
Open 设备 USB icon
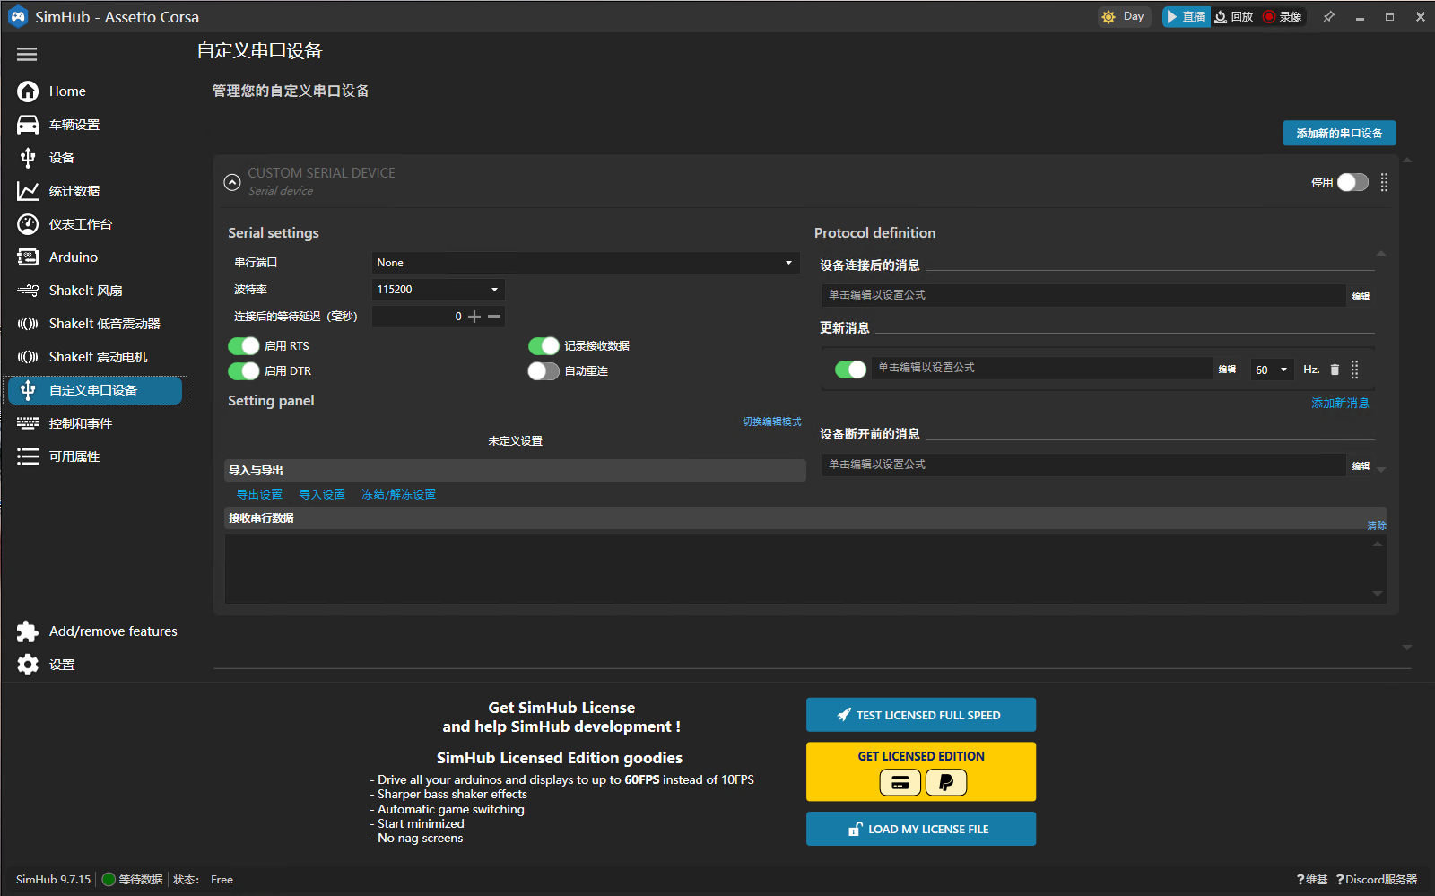pyautogui.click(x=28, y=158)
